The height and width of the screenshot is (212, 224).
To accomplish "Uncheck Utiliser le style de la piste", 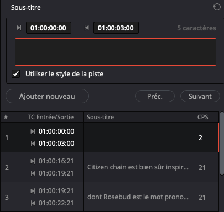I will (x=16, y=74).
